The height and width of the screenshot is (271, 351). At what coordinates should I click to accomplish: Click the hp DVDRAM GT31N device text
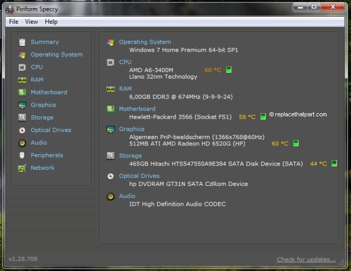tap(188, 184)
